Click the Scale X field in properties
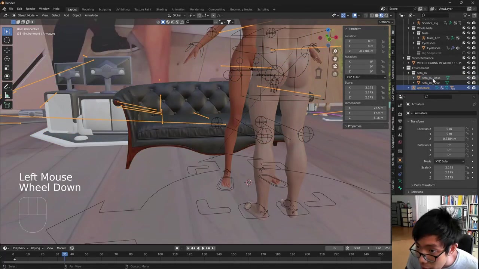 click(449, 168)
